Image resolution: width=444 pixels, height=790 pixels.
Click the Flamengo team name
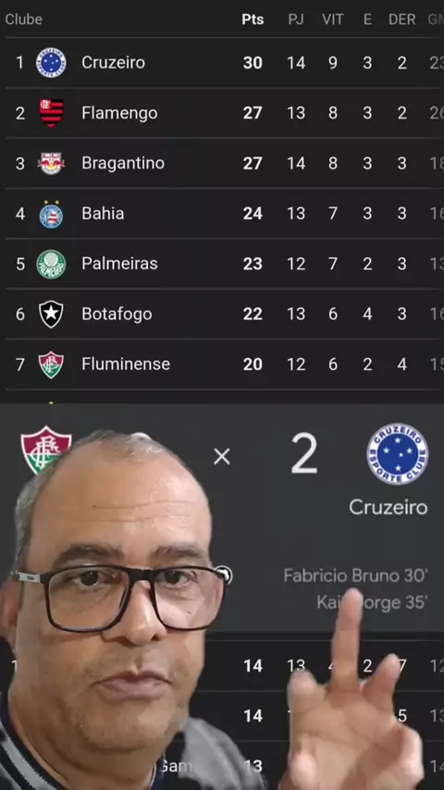(119, 113)
